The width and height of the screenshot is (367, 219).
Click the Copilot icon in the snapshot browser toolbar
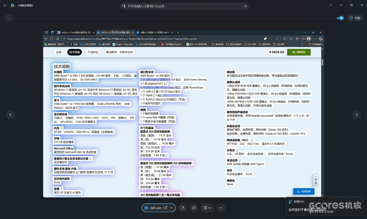click(321, 39)
